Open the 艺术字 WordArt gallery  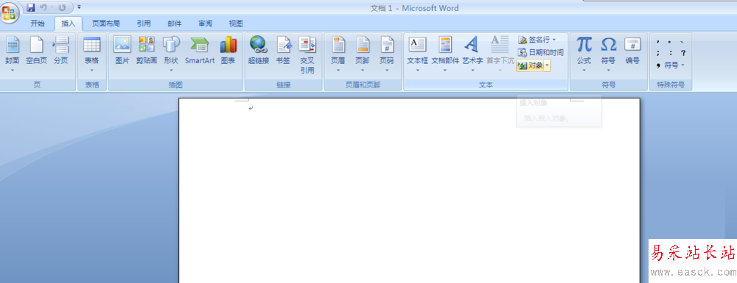[472, 54]
